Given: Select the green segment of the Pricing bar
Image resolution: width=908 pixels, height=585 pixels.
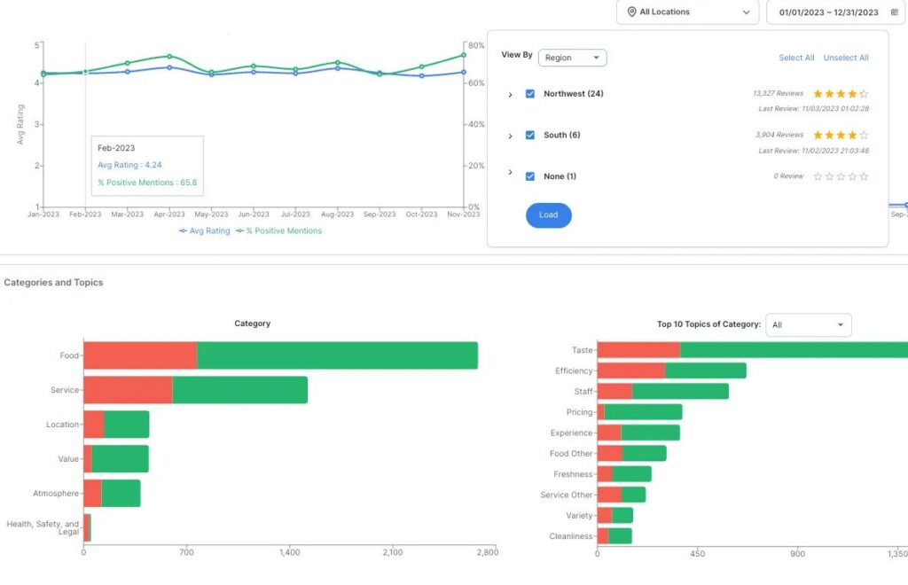Looking at the screenshot, I should [x=644, y=412].
